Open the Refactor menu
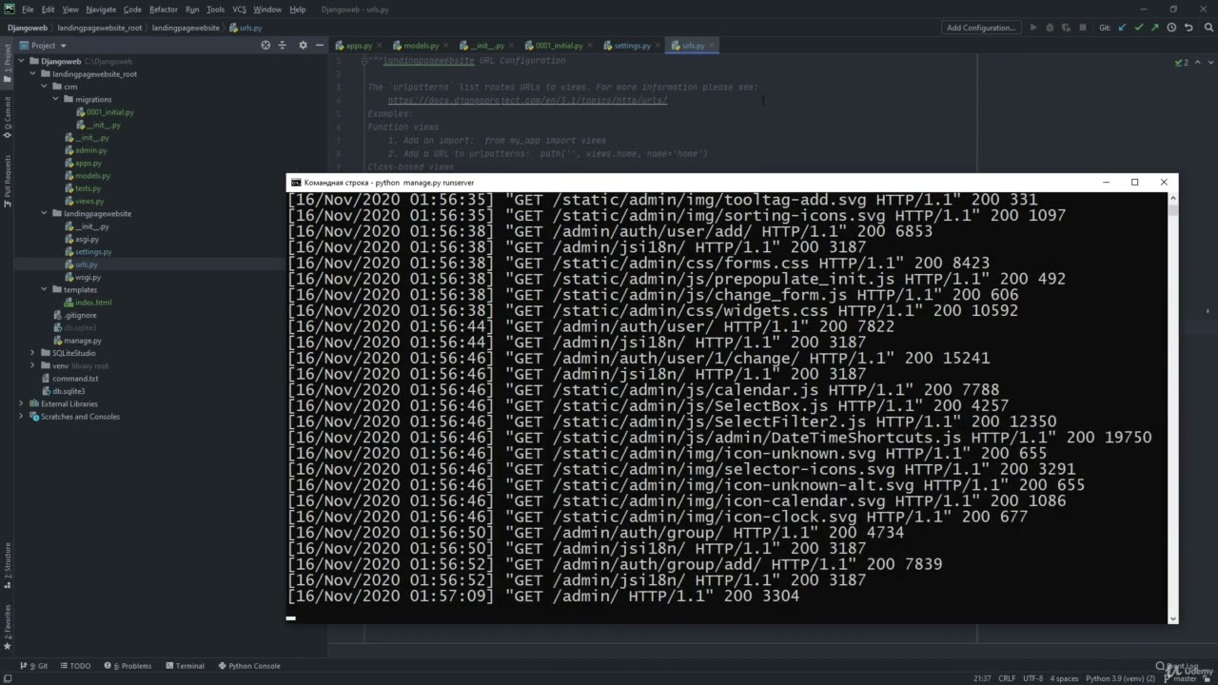 click(164, 10)
